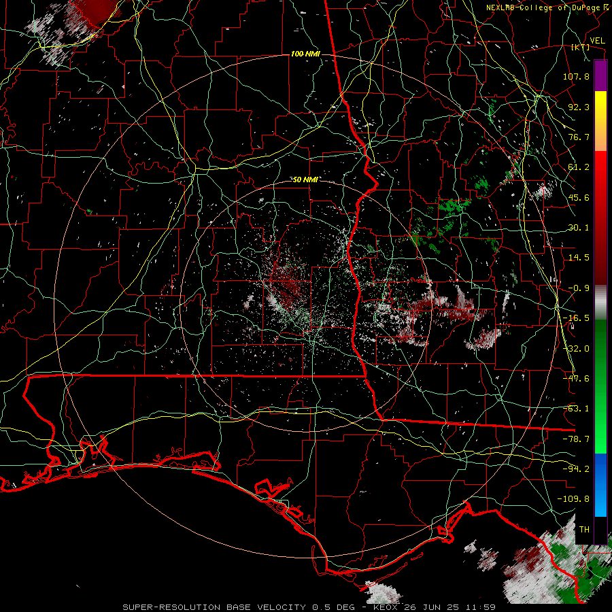Select the -0.9 velocity scale value
The height and width of the screenshot is (612, 612).
tap(579, 288)
